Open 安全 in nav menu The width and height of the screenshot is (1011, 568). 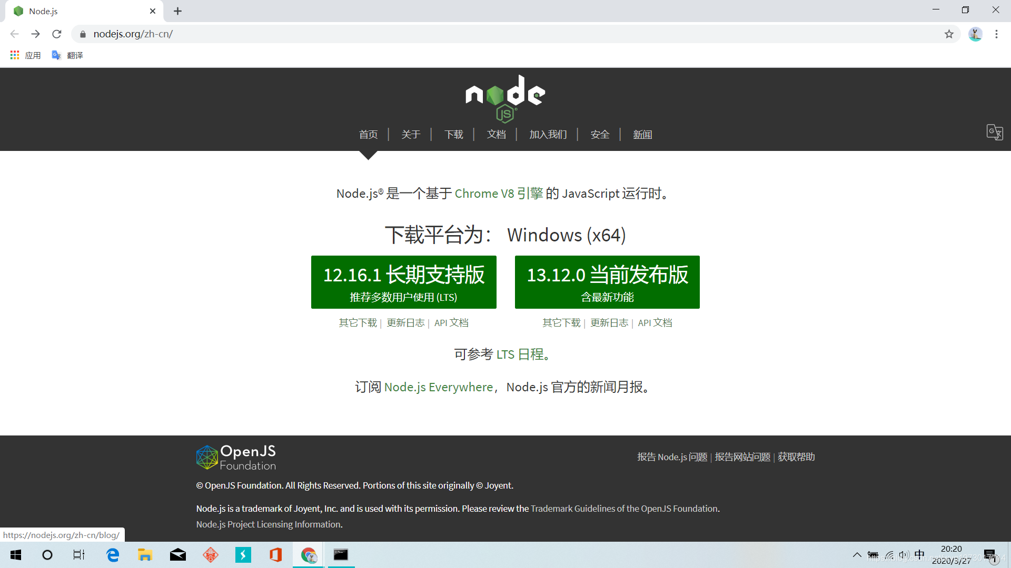(x=600, y=135)
